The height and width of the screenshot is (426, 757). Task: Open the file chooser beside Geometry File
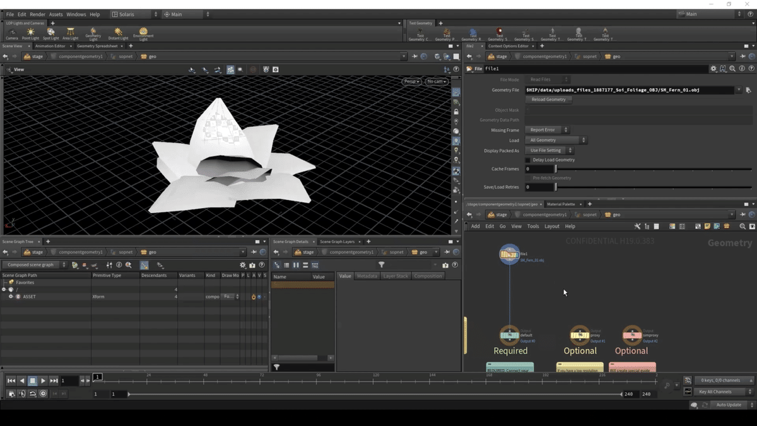pos(748,90)
